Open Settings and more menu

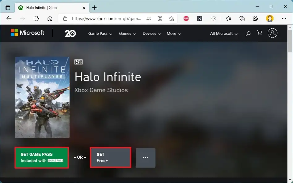coord(284,18)
